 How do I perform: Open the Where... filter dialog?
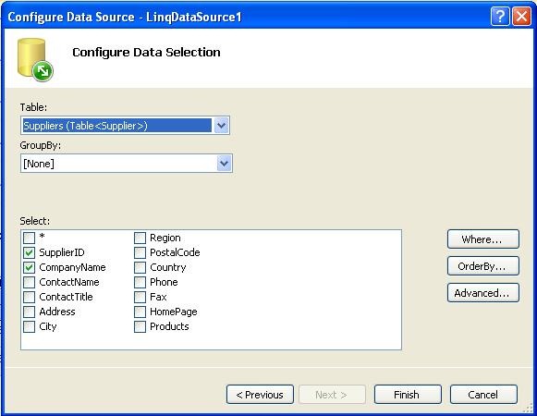(x=482, y=239)
